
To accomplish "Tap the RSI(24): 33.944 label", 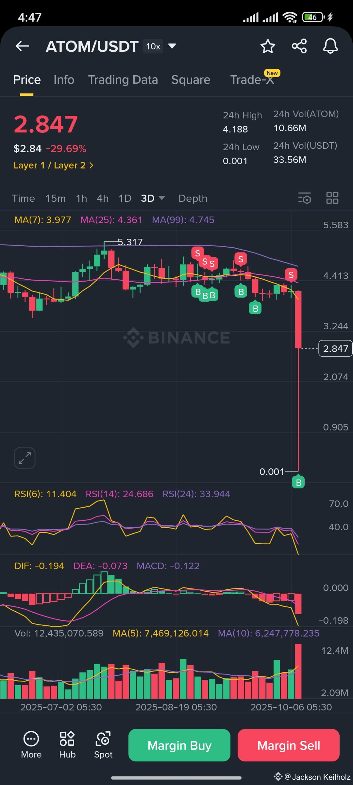I will click(196, 494).
